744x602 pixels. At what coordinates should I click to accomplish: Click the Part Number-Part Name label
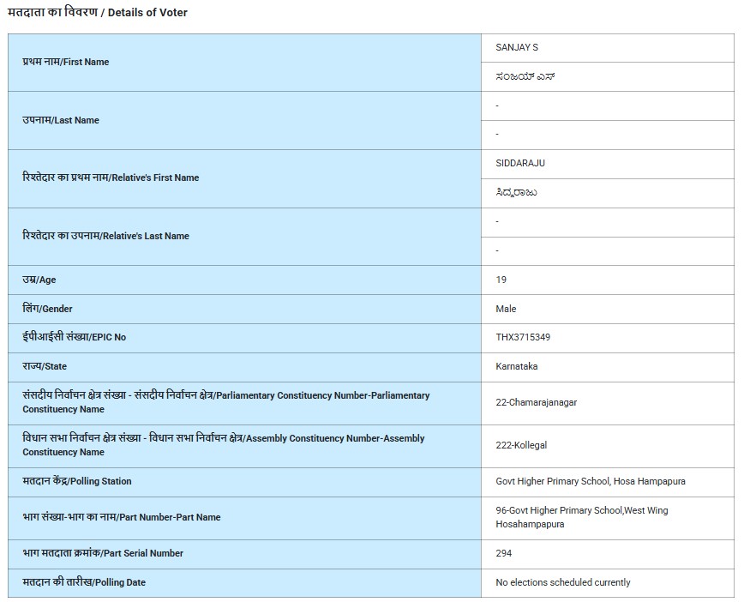122,518
